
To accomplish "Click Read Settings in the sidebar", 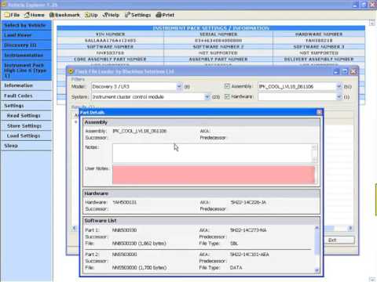I will click(x=26, y=115).
